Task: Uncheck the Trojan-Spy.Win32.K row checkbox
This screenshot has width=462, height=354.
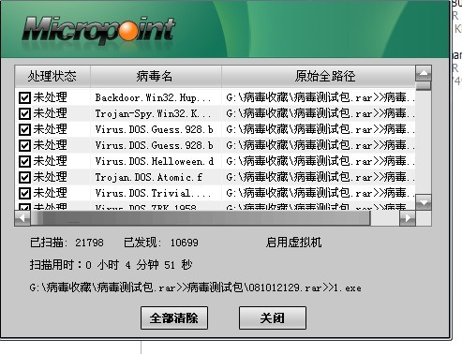Action: coord(24,113)
